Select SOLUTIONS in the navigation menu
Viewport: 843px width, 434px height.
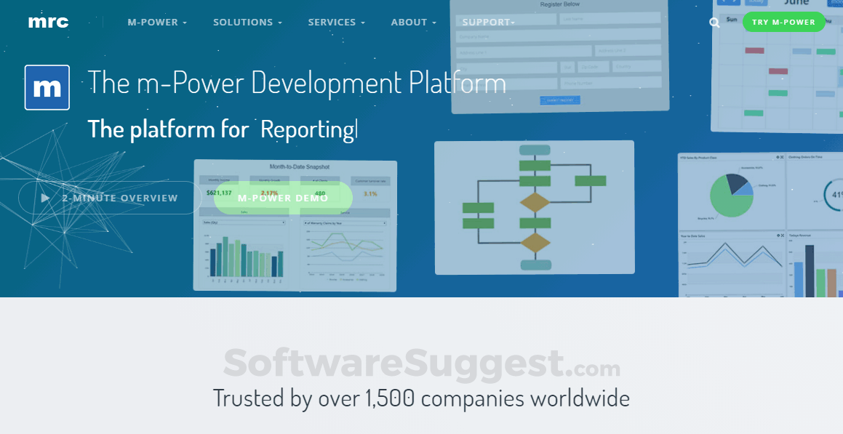(247, 22)
